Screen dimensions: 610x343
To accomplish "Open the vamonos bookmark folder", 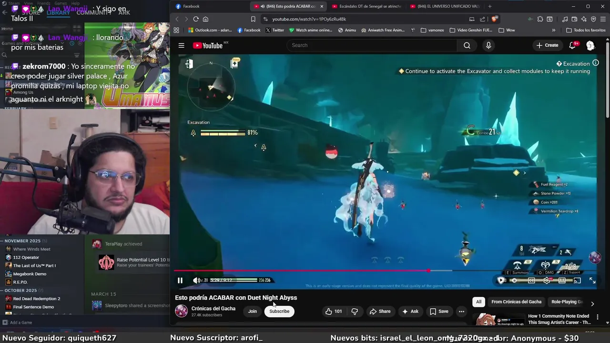I will [432, 30].
